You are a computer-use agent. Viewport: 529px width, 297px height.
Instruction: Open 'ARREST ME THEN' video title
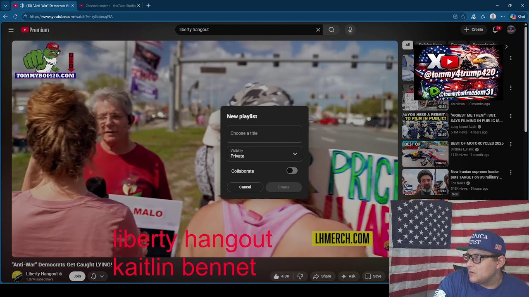[x=477, y=118]
